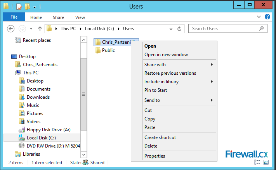Open Properties from the context menu

coord(180,156)
